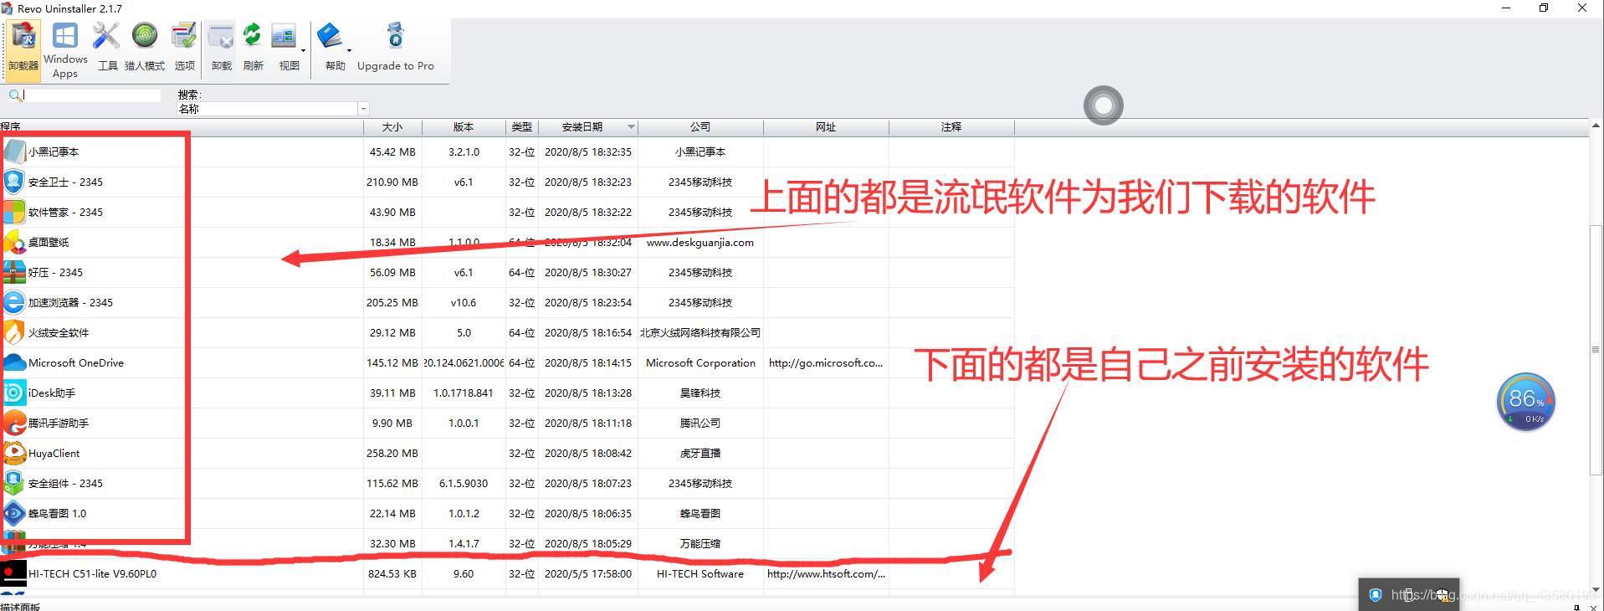The image size is (1604, 611).
Task: Sort by 大小 column header
Action: click(392, 127)
